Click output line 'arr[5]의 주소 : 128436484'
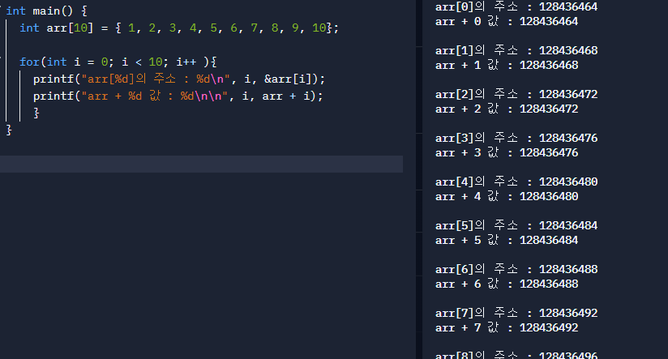The width and height of the screenshot is (668, 359). 516,226
